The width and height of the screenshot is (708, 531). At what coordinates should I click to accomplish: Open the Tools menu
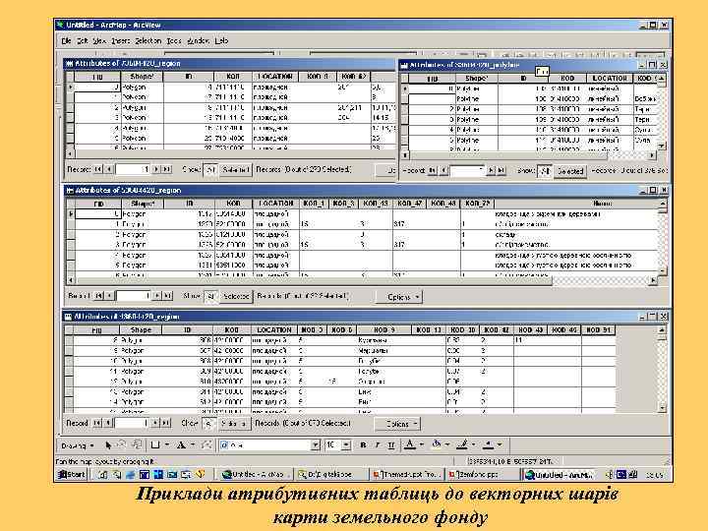tap(174, 40)
